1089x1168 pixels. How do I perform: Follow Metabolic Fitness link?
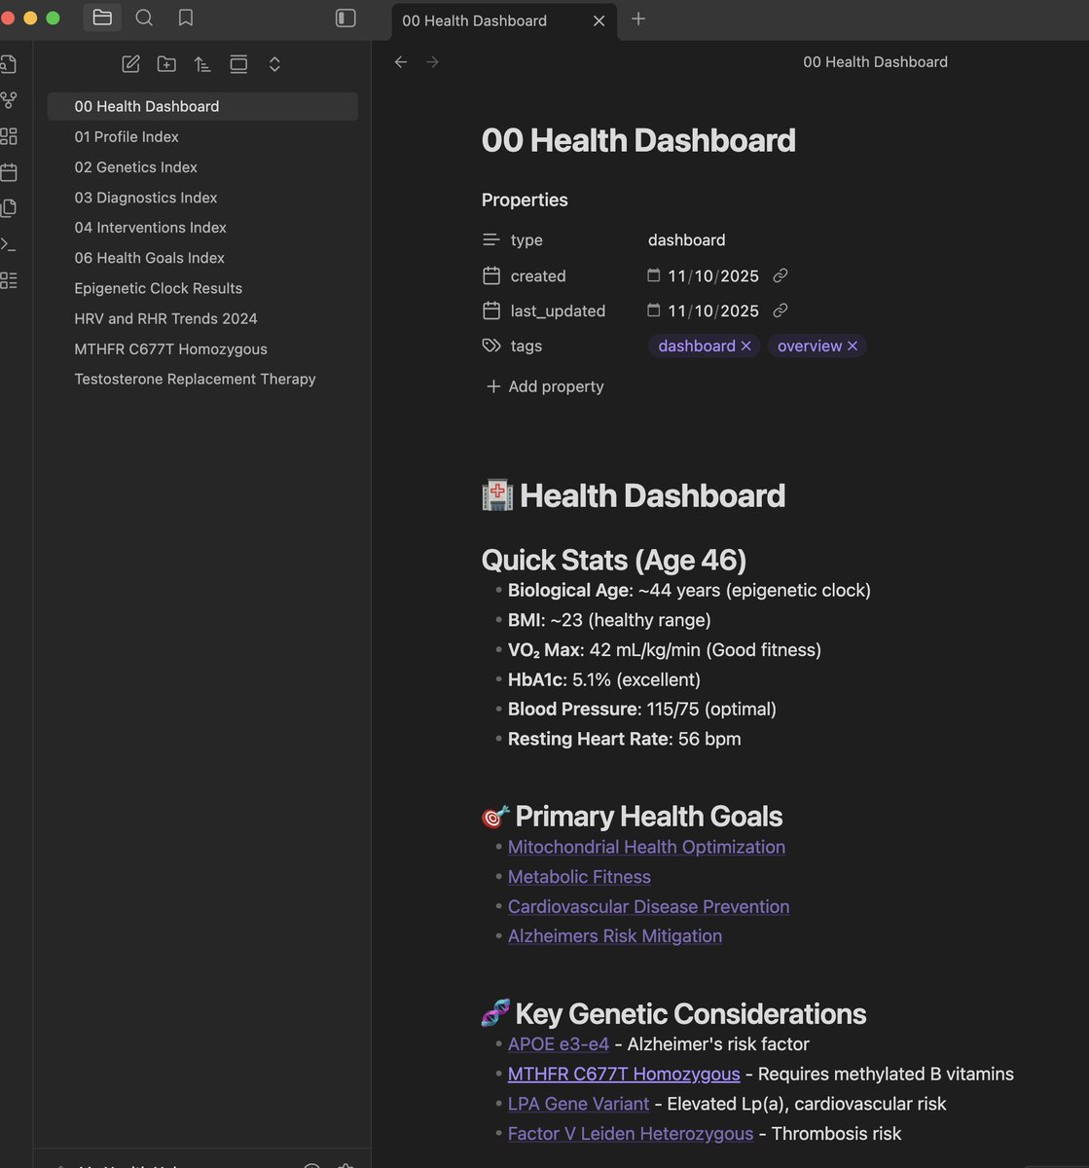[x=579, y=876]
